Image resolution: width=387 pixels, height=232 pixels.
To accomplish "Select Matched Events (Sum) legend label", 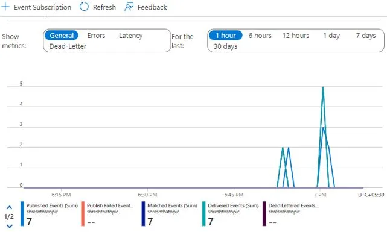I will [x=172, y=205].
